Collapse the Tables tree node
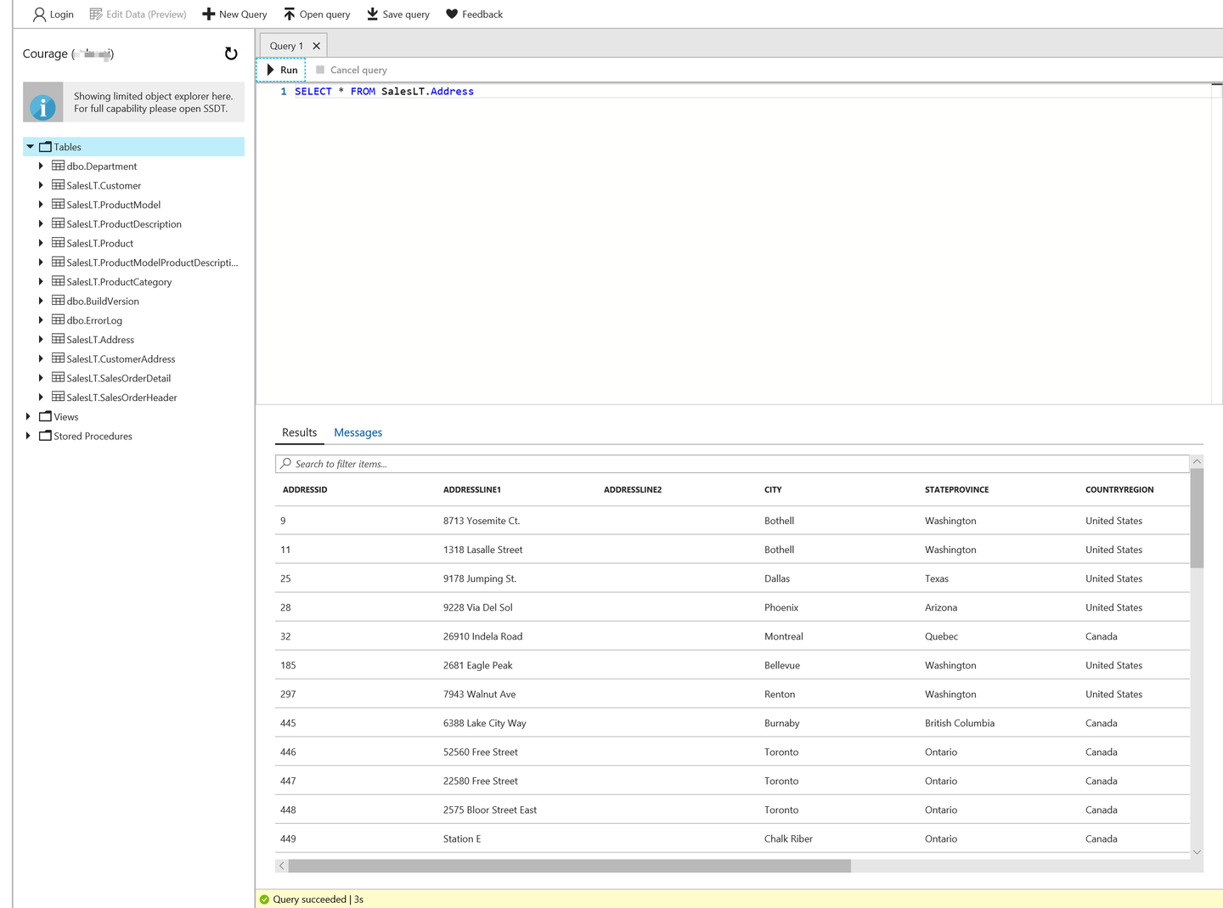 click(31, 147)
